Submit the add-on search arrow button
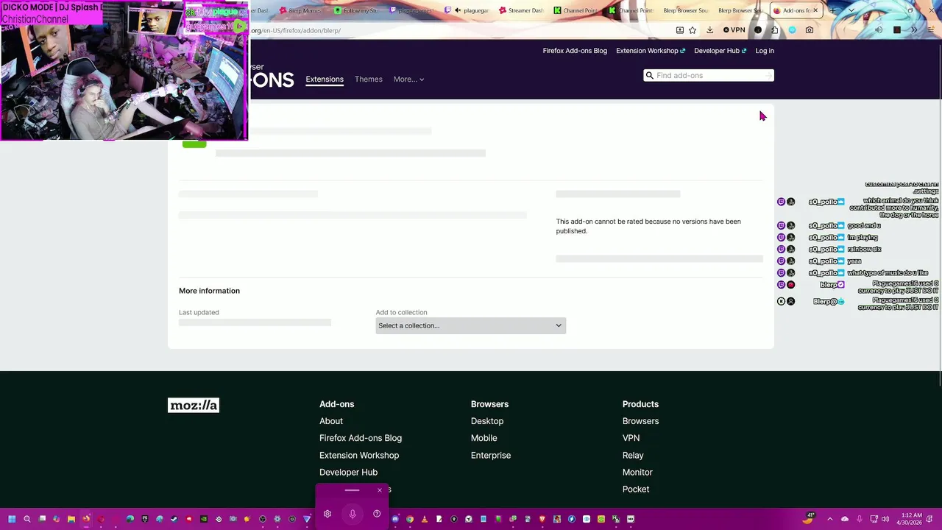The height and width of the screenshot is (530, 942). 768,75
